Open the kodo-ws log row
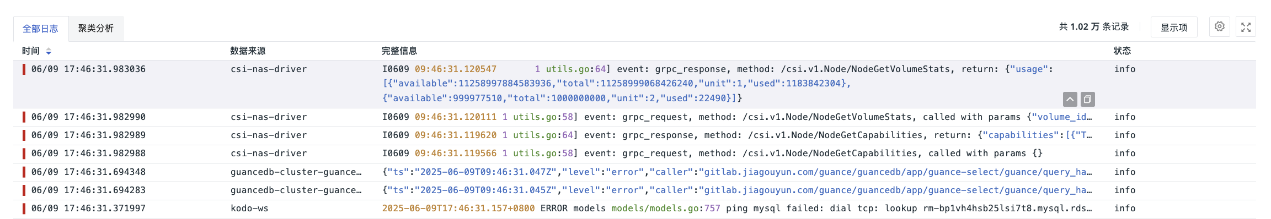Screen dimensions: 1271x219 pos(634,209)
